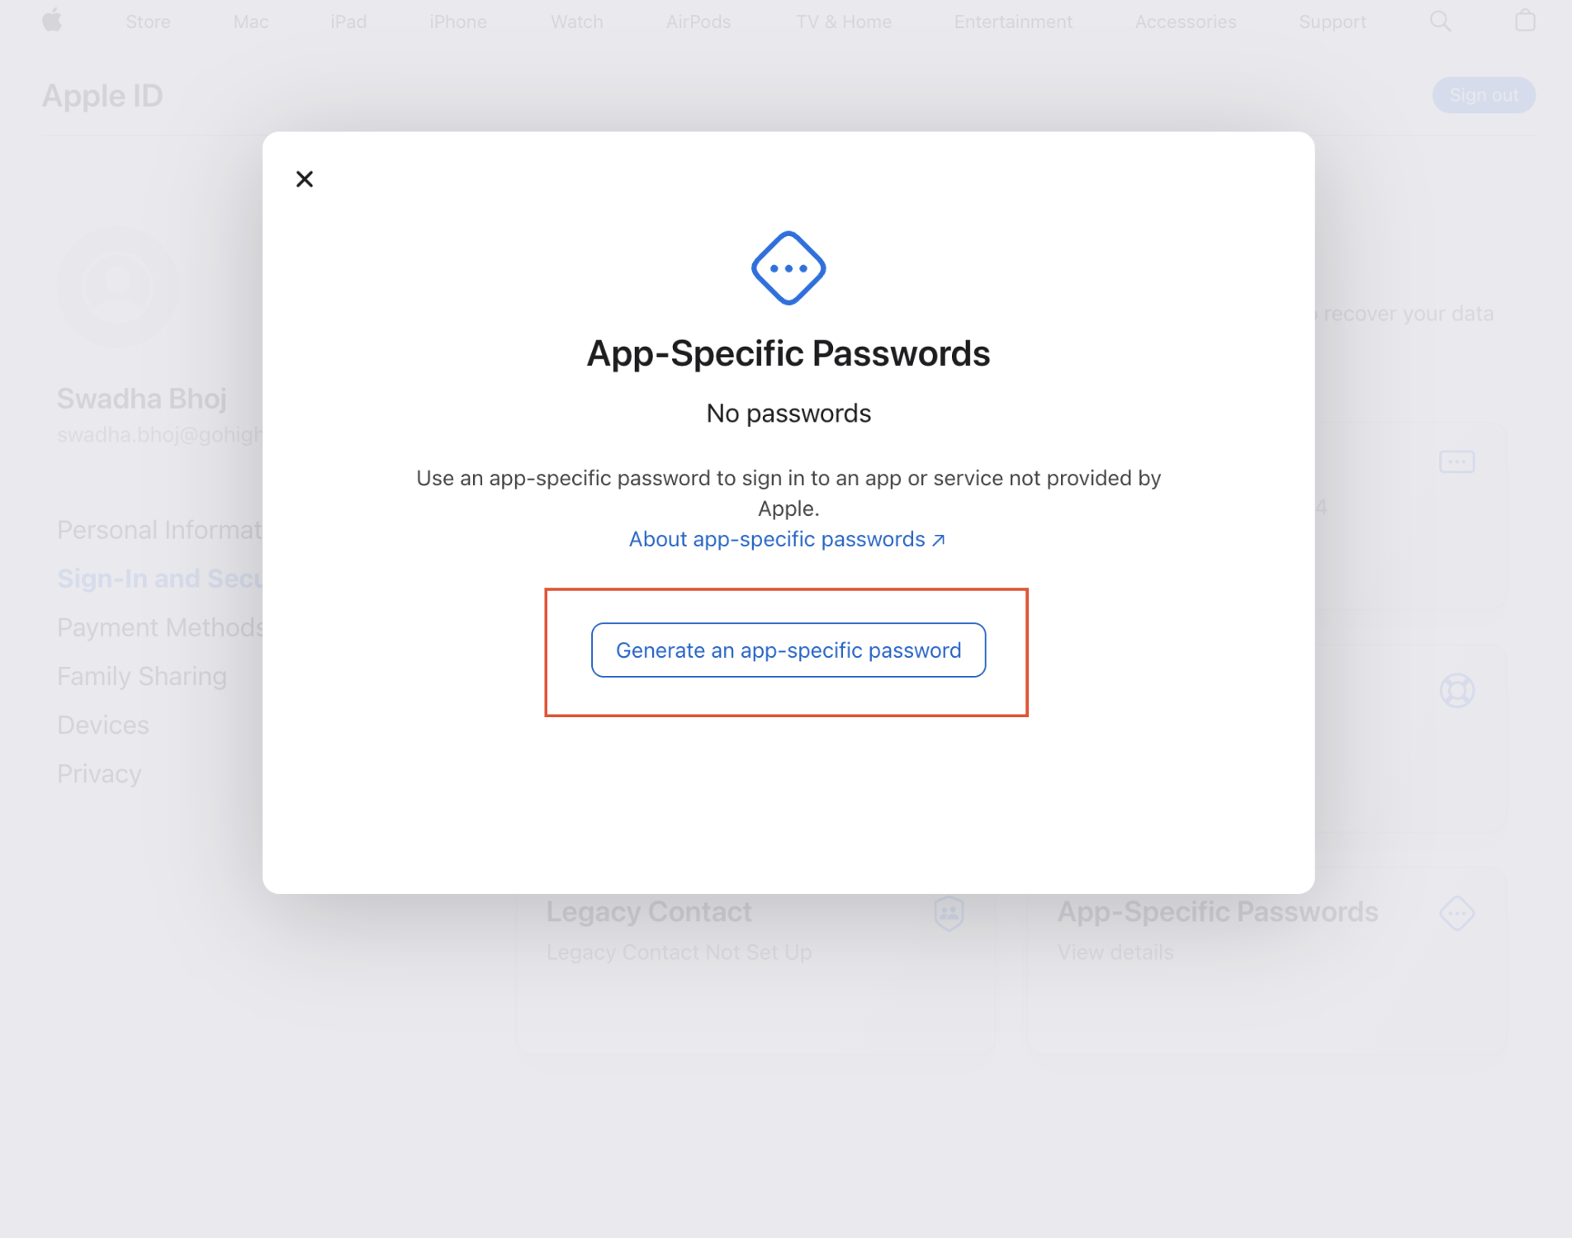This screenshot has height=1238, width=1572.
Task: Open the Mac menu item
Action: (x=251, y=21)
